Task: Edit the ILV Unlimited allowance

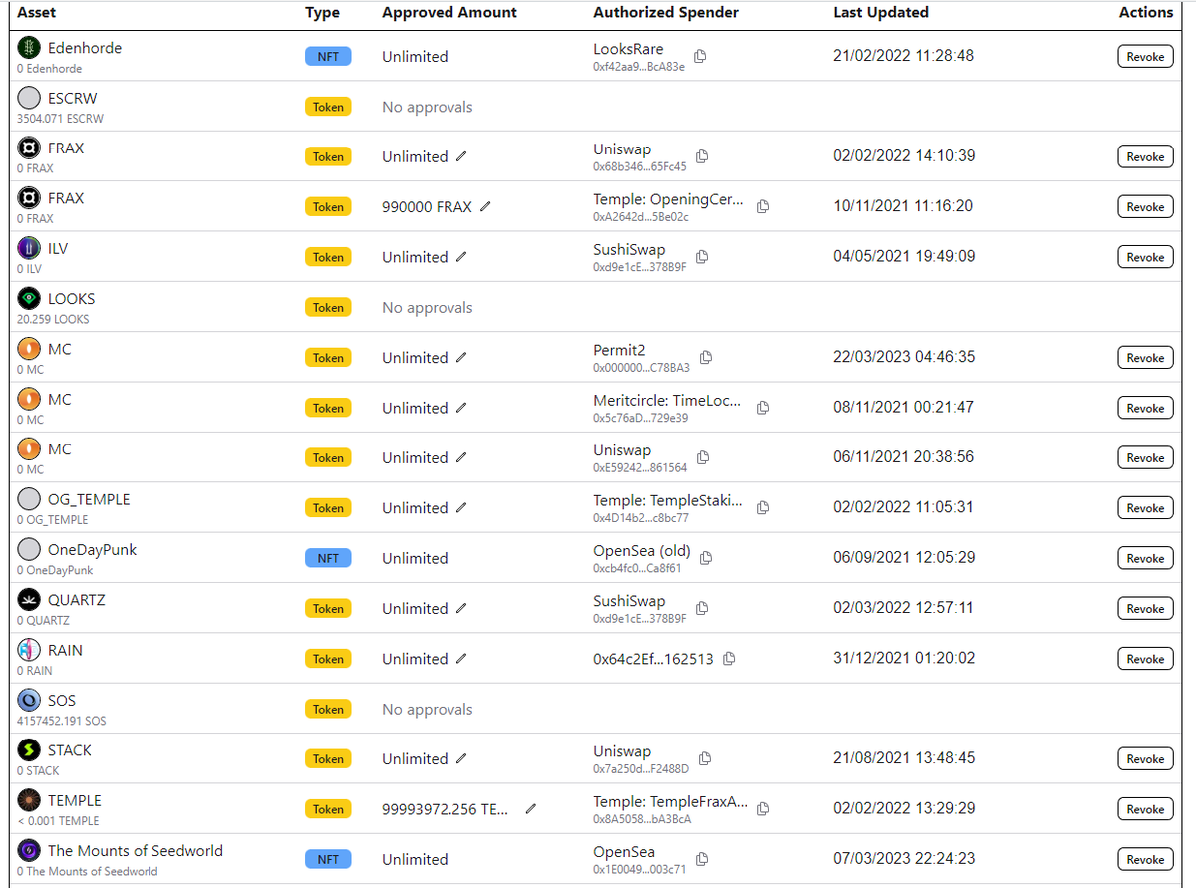Action: click(460, 257)
